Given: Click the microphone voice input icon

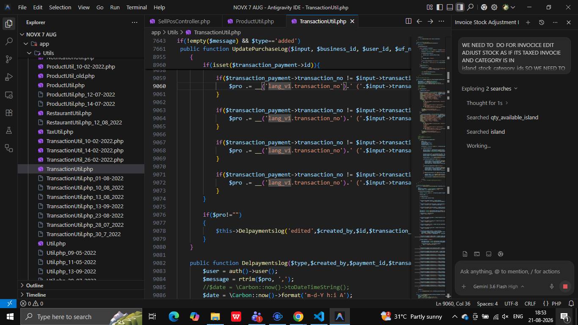Looking at the screenshot, I should pos(551,286).
